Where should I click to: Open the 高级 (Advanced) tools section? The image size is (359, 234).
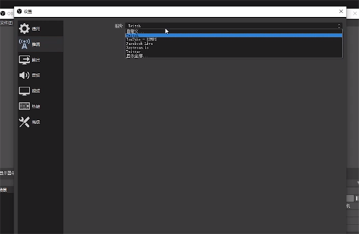tap(41, 122)
